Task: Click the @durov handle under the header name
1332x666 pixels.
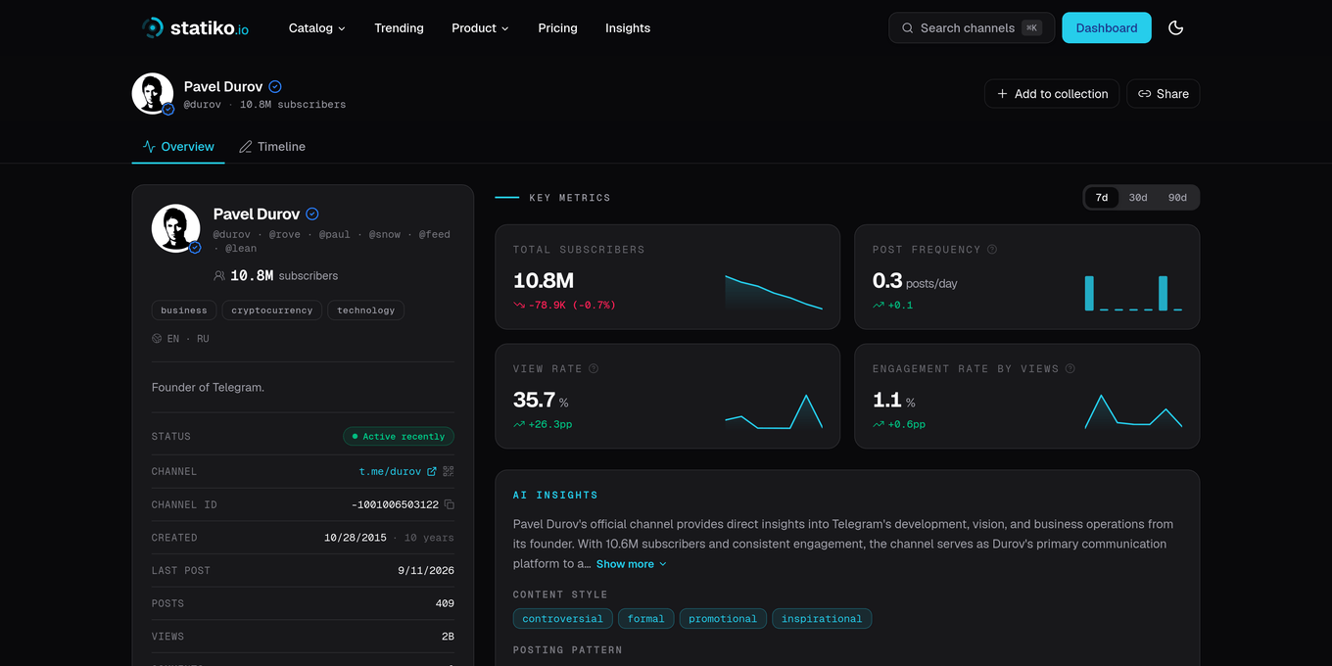Action: coord(203,105)
